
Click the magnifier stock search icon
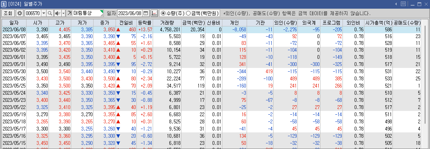click(50, 13)
